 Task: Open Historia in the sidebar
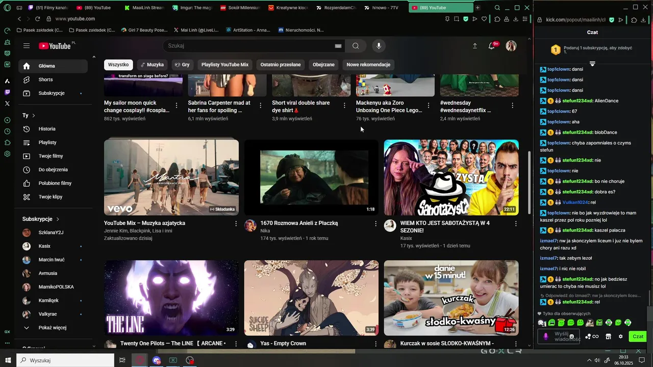pyautogui.click(x=53, y=129)
